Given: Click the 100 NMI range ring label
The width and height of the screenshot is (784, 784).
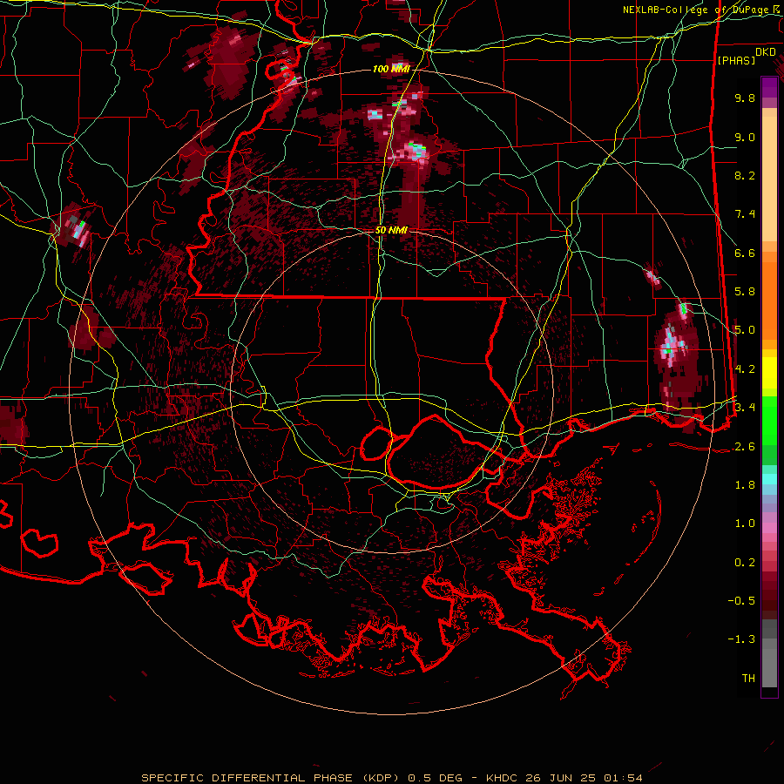Looking at the screenshot, I should [x=391, y=69].
